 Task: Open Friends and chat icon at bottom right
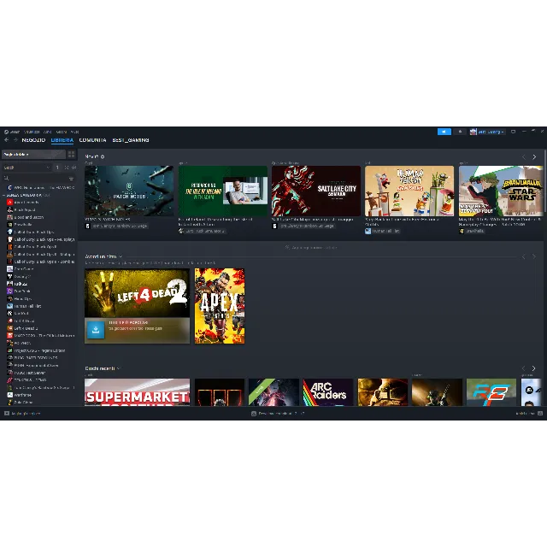540,414
